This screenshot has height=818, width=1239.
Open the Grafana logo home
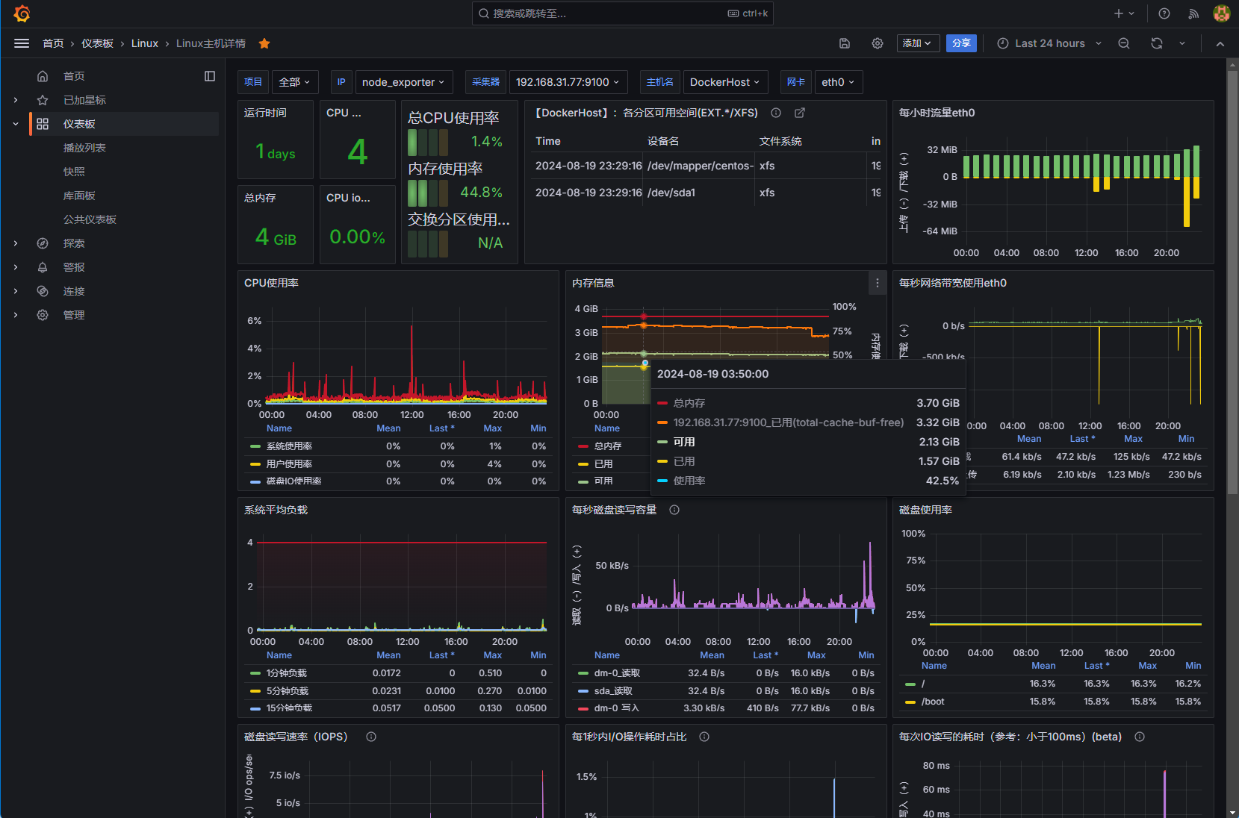22,13
